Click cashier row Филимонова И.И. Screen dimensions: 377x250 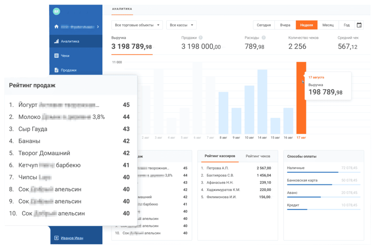point(236,197)
